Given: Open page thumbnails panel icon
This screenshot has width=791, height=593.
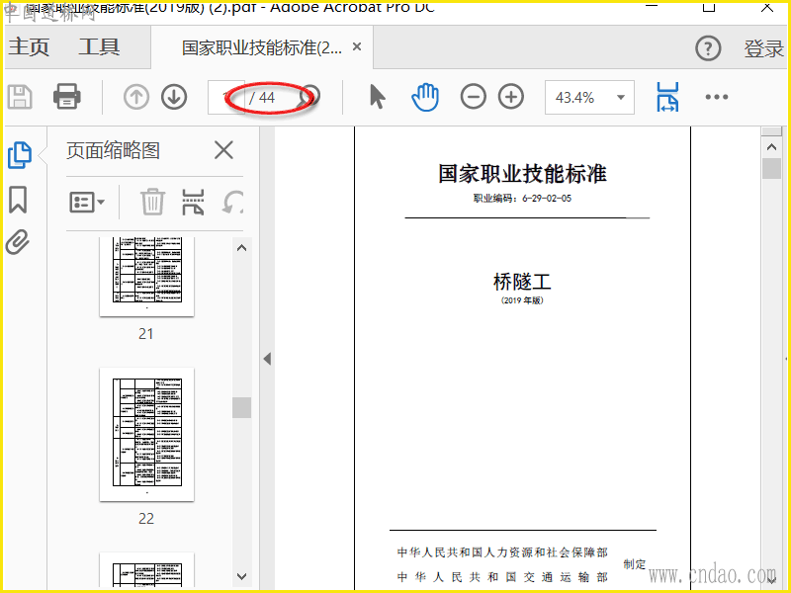Looking at the screenshot, I should (x=20, y=155).
